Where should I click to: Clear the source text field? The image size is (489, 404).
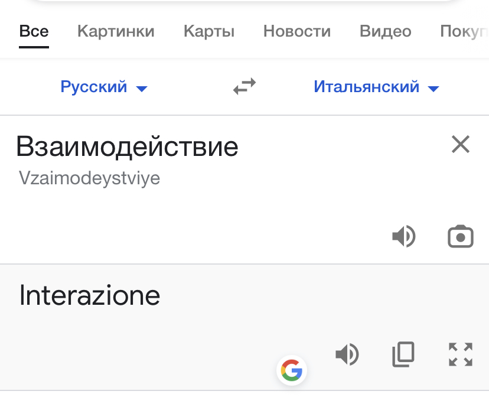pyautogui.click(x=460, y=144)
